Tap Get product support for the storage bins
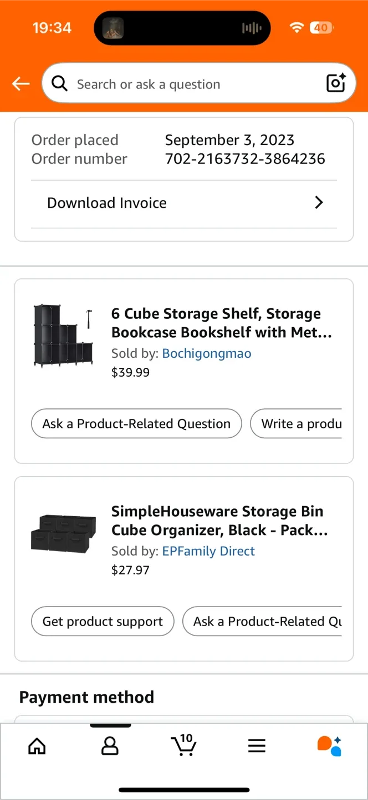 [x=102, y=621]
